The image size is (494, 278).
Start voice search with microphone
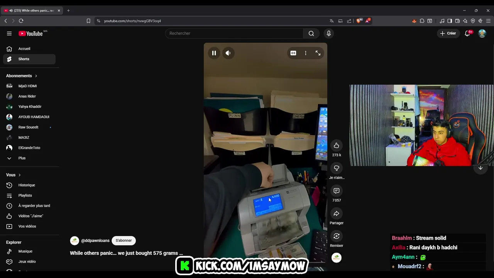(329, 33)
